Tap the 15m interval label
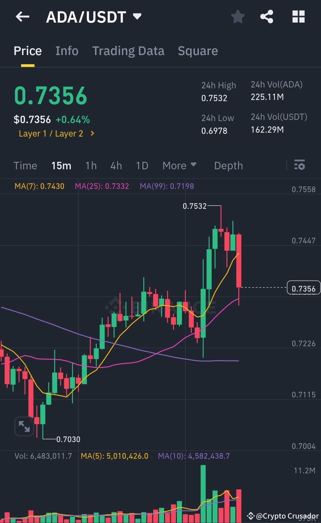321x523 pixels. [61, 165]
